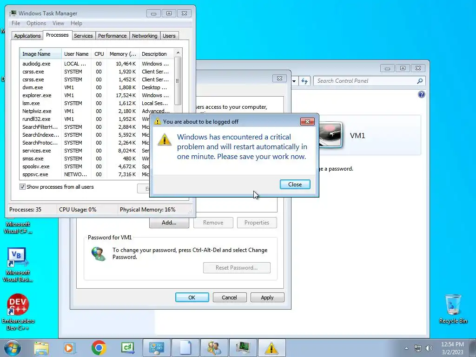
Task: Click Add... in User Accounts dialog
Action: click(x=169, y=223)
